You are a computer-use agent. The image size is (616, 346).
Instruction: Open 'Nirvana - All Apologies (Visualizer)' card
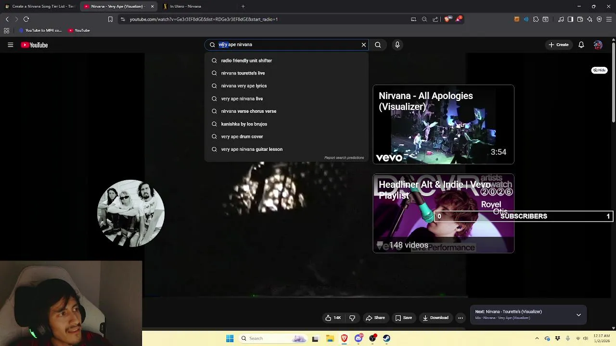[443, 124]
